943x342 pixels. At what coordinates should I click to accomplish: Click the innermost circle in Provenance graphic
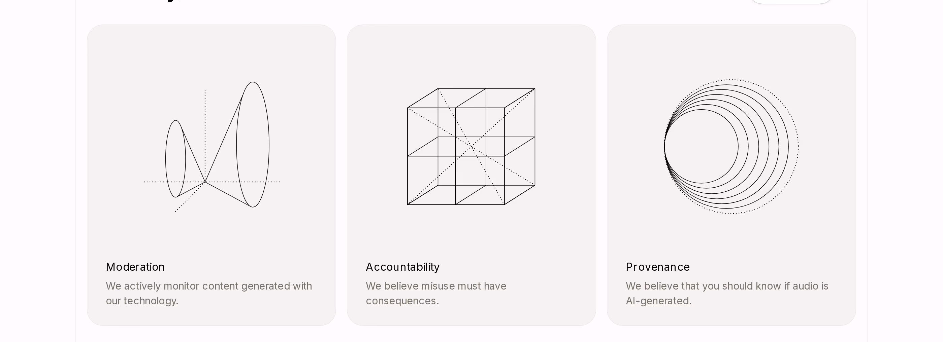[x=702, y=147]
